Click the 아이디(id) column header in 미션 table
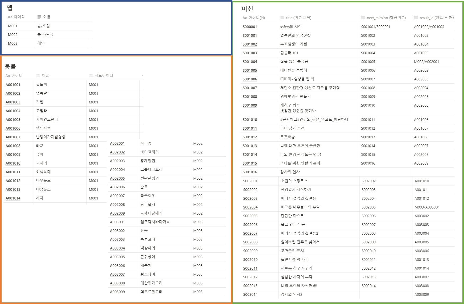This screenshot has height=304, width=464. coord(254,18)
